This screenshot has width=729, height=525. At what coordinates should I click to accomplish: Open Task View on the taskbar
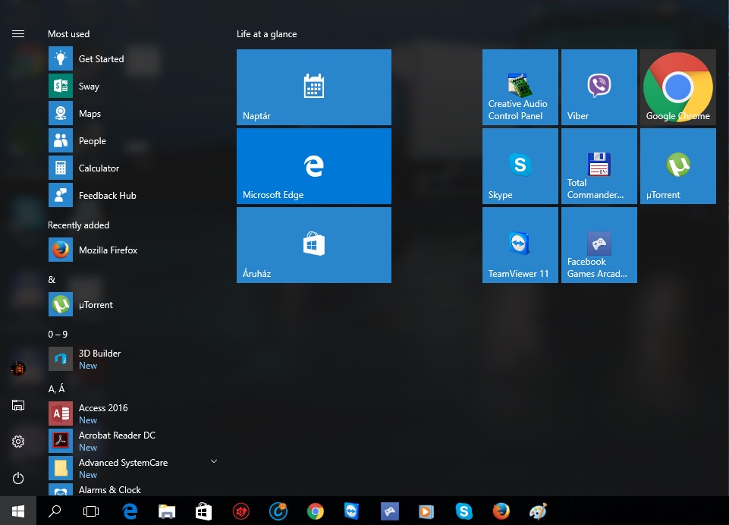(x=91, y=511)
